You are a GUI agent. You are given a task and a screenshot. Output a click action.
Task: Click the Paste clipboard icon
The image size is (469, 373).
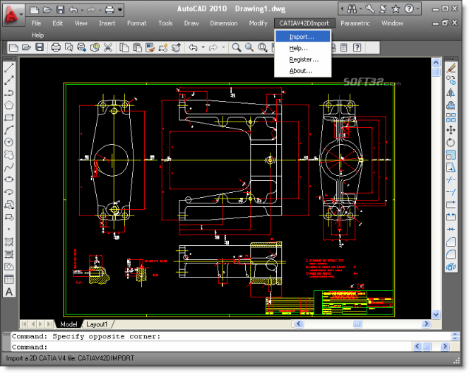click(x=137, y=47)
